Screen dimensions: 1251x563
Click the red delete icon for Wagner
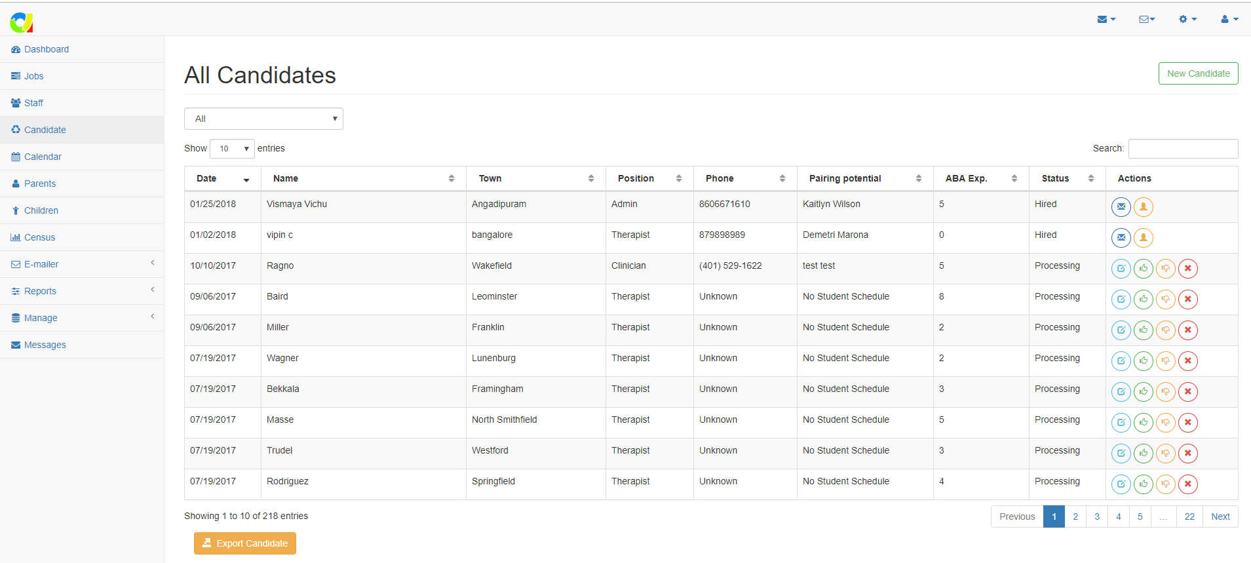[x=1187, y=361]
